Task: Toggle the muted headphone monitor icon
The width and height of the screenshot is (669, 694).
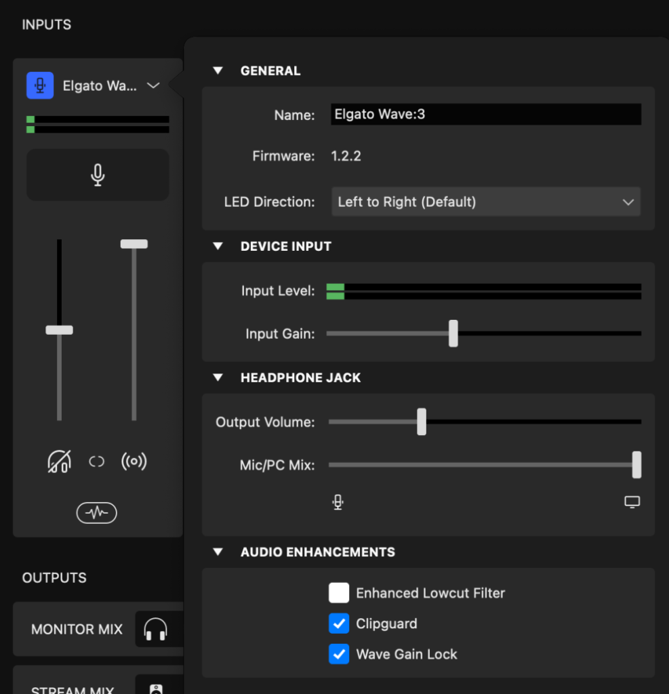Action: pos(60,462)
